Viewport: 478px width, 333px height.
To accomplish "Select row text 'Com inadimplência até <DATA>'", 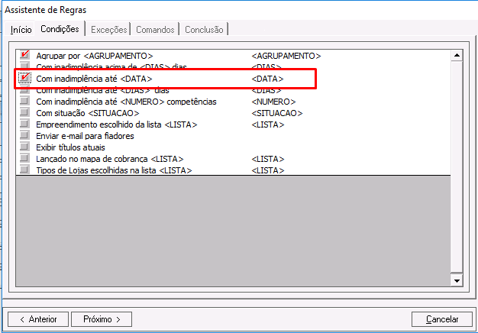I will (x=94, y=79).
